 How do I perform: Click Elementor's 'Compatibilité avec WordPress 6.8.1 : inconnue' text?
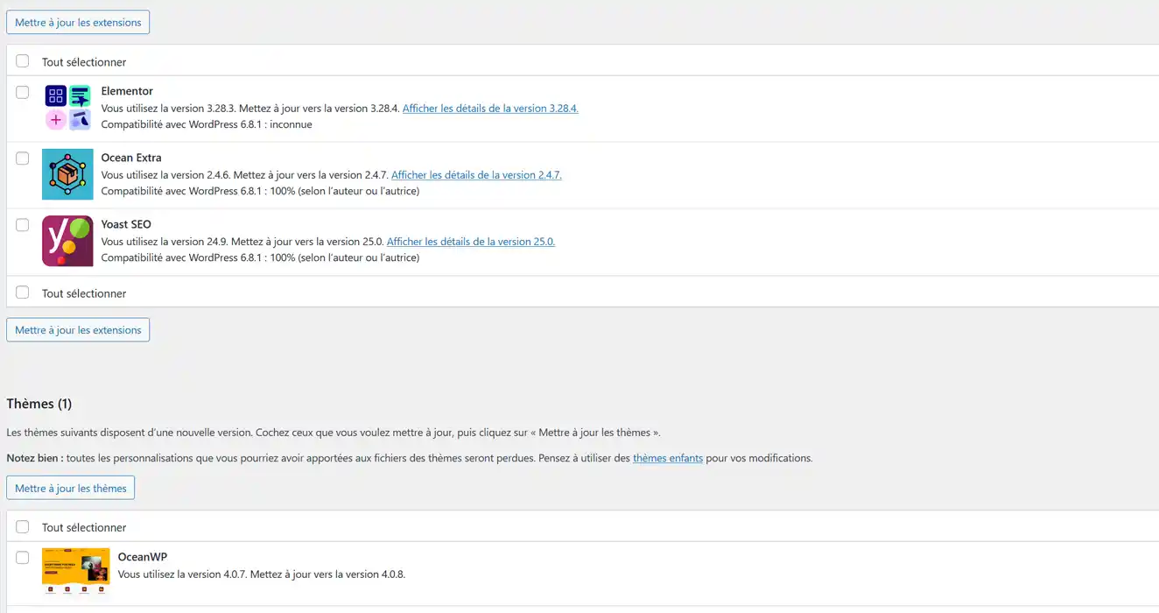[207, 124]
